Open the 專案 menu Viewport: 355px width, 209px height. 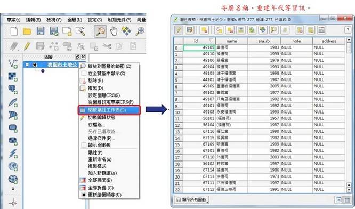coord(13,20)
